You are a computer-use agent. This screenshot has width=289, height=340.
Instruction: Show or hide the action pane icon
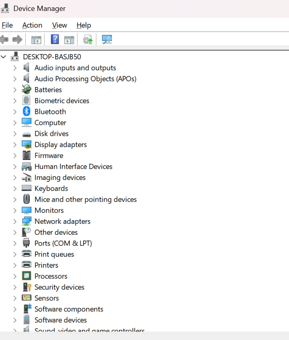click(69, 40)
